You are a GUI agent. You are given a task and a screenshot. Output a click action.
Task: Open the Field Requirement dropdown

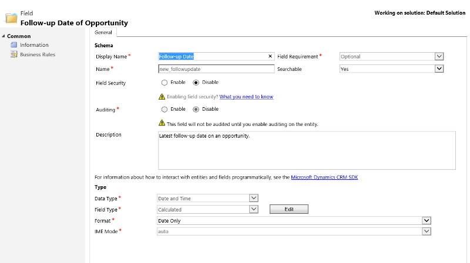438,56
